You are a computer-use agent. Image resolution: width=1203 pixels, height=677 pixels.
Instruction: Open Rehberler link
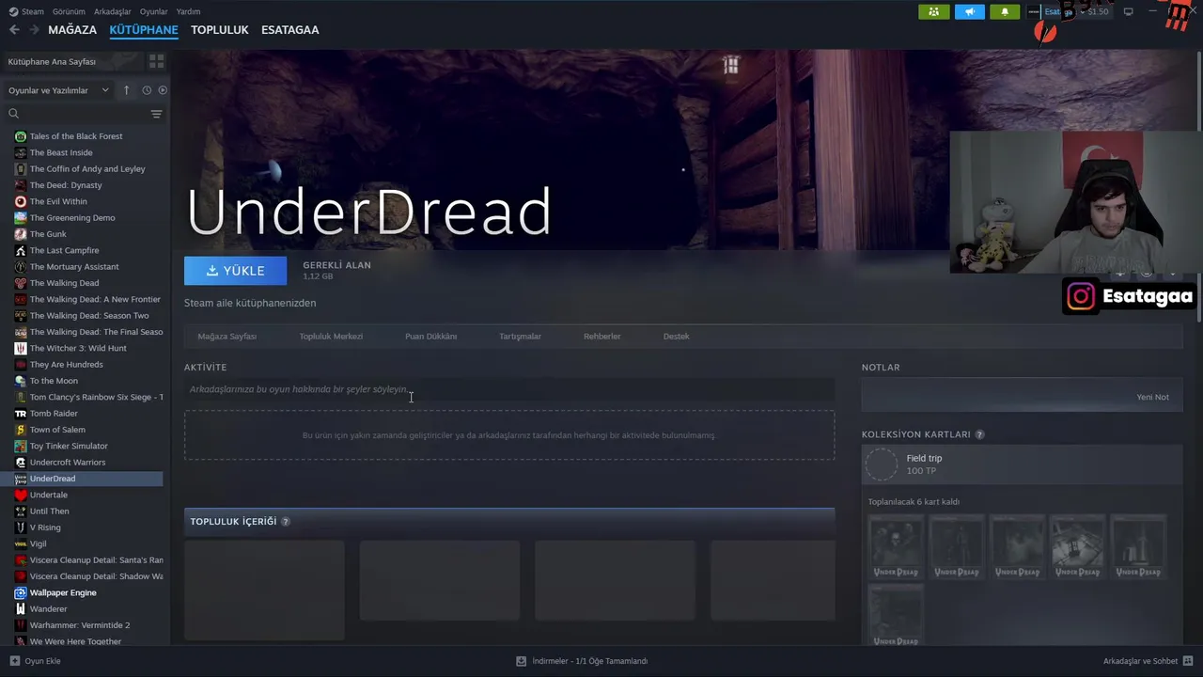tap(601, 336)
